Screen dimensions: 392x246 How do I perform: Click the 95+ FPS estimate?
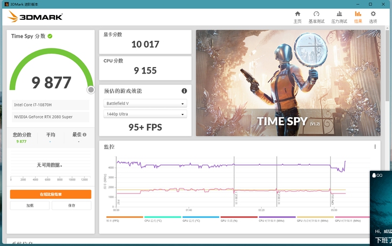145,127
